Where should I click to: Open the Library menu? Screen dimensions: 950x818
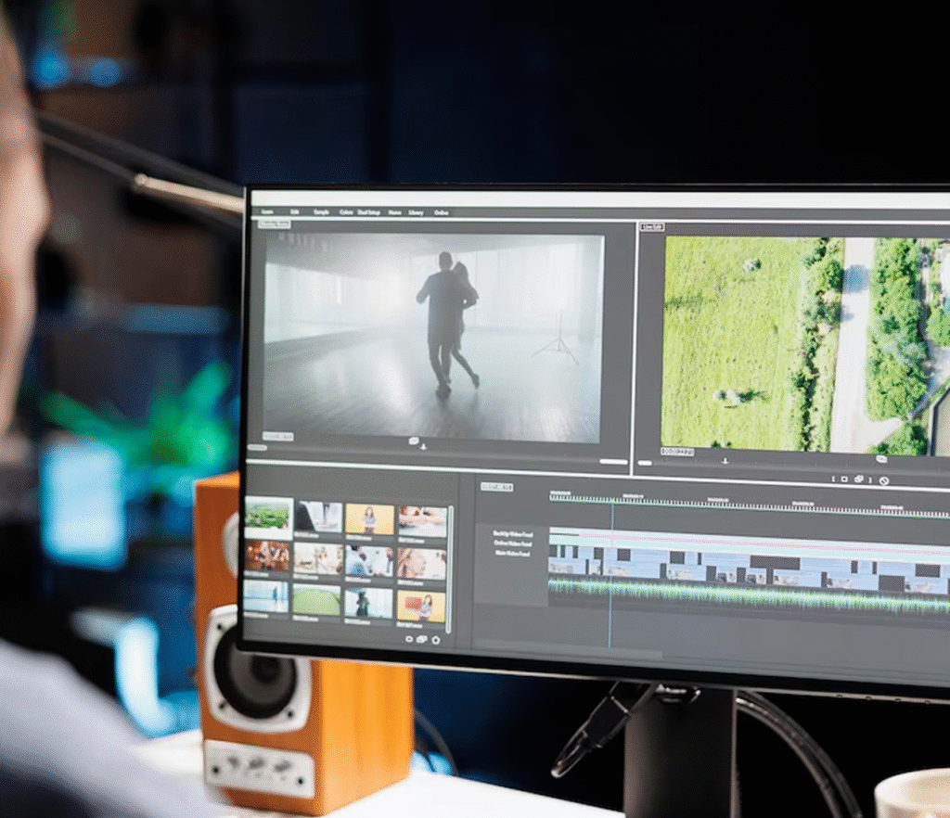(x=416, y=212)
